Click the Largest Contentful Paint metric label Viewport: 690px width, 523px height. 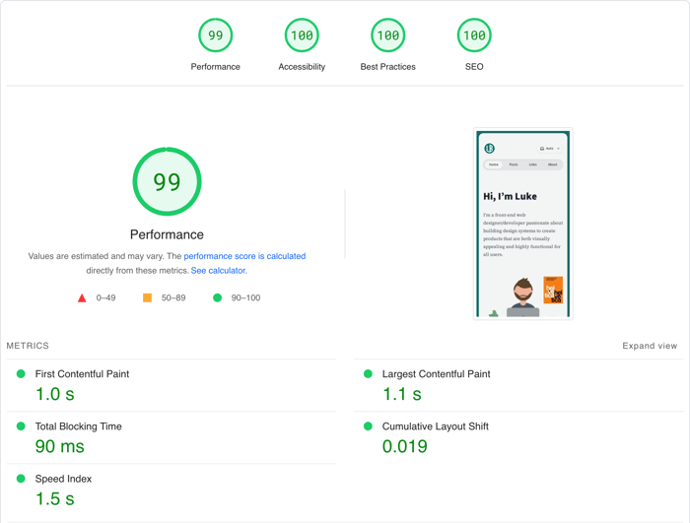point(436,374)
